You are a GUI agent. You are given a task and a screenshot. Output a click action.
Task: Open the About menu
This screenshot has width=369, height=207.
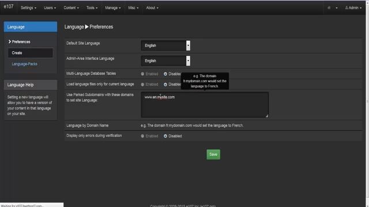(x=152, y=7)
